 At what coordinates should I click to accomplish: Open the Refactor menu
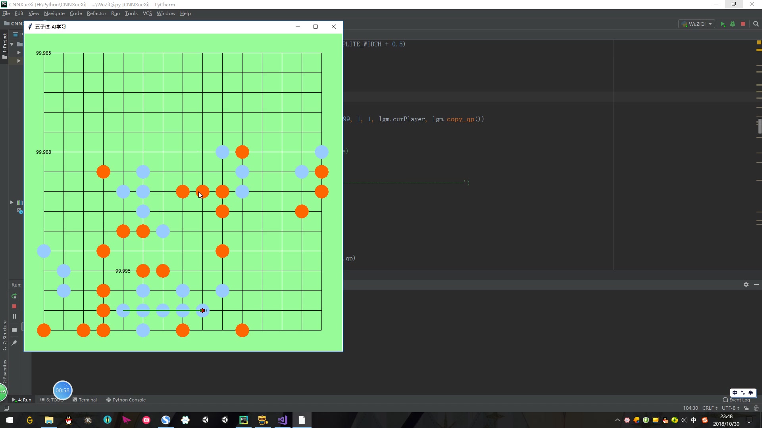pos(96,13)
